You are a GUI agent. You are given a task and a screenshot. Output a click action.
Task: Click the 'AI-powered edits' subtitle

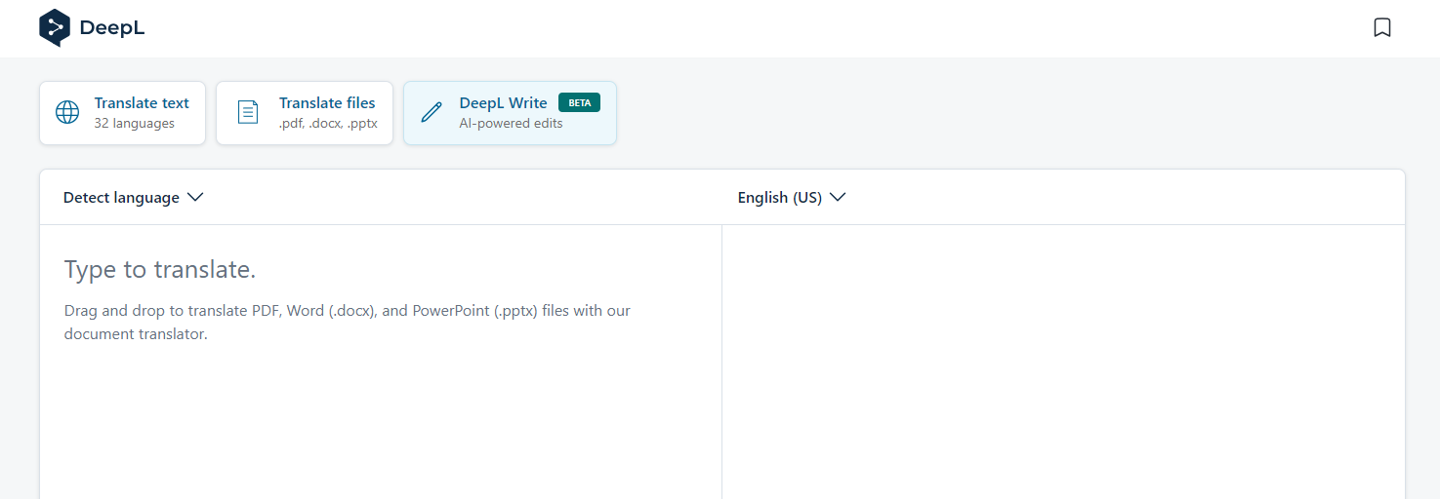pos(511,124)
